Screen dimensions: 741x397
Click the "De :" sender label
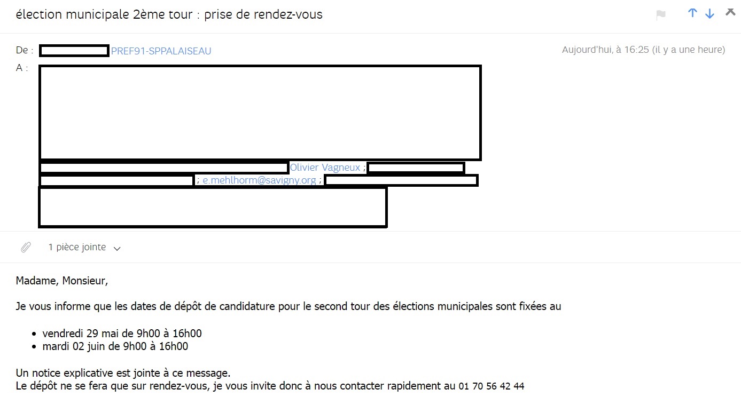point(25,50)
